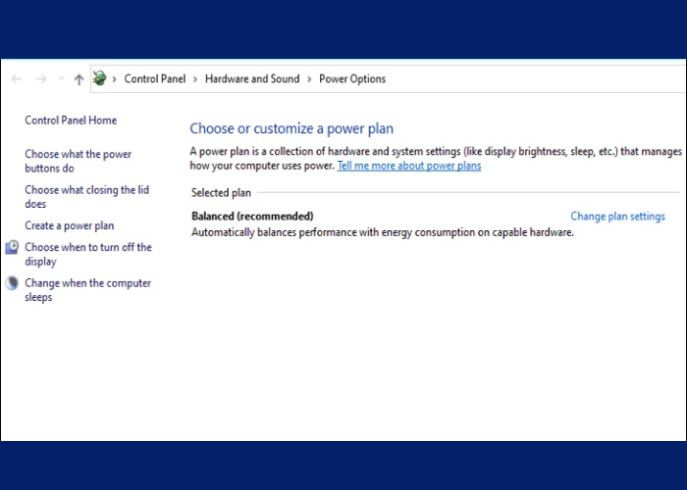Click the monitor icon beside turn off display
Screen dimensions: 687x490
pos(12,248)
